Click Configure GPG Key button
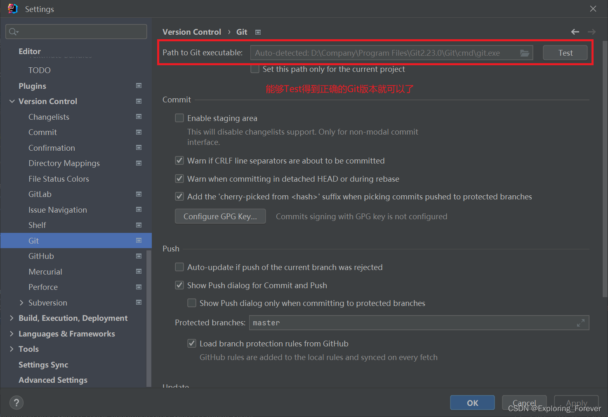 tap(220, 216)
